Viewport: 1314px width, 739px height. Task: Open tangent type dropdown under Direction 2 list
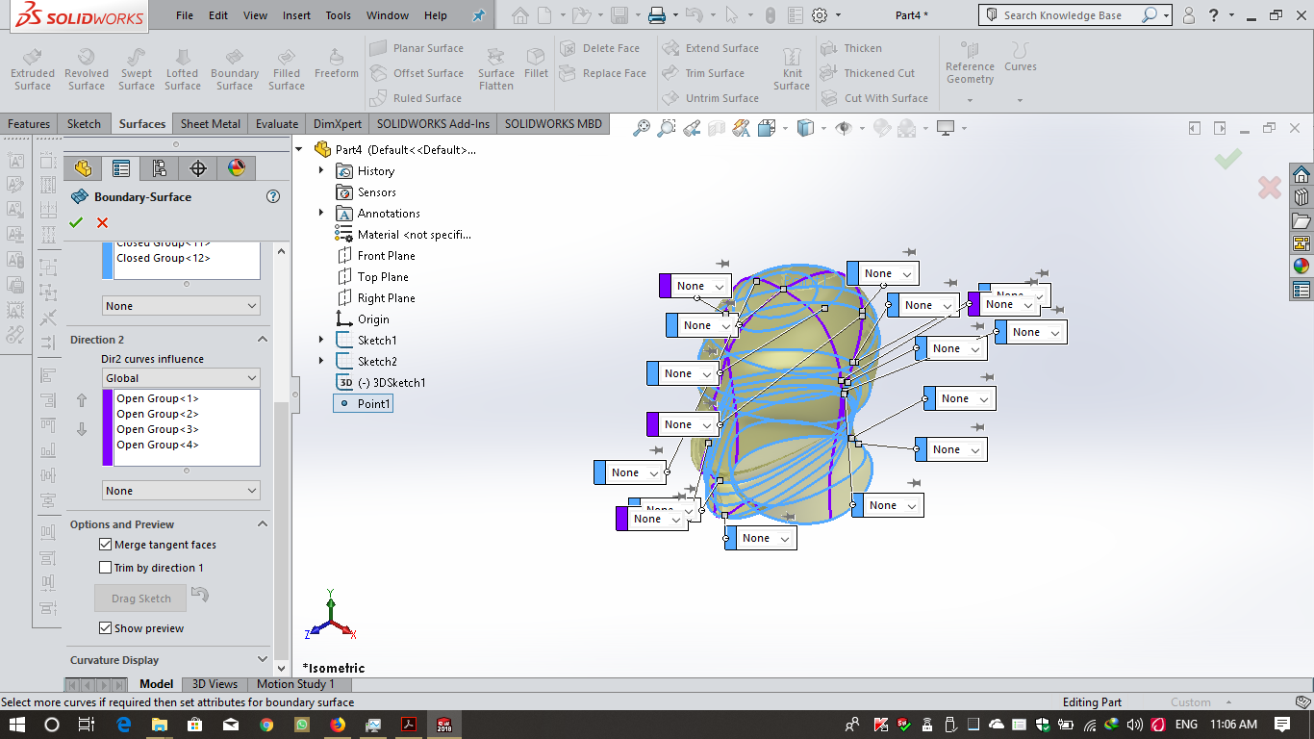point(181,491)
